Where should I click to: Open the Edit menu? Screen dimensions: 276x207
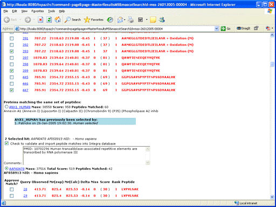click(15, 11)
